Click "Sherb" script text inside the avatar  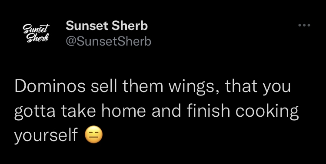pyautogui.click(x=38, y=38)
